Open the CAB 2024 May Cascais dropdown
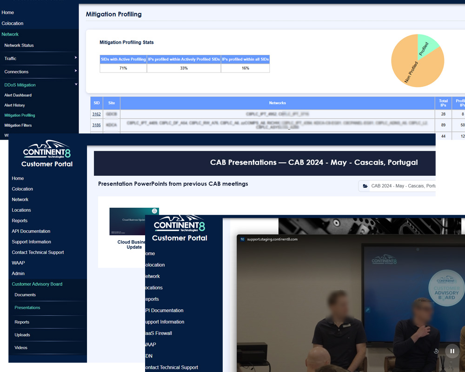Viewport: 465px width, 372px height. (400, 186)
